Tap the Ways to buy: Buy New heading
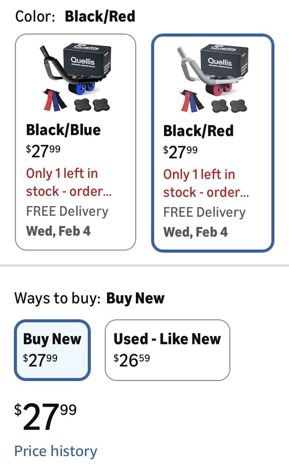 point(90,298)
